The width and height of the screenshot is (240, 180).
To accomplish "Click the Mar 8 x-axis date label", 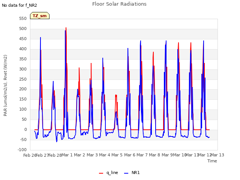I will (154, 155).
